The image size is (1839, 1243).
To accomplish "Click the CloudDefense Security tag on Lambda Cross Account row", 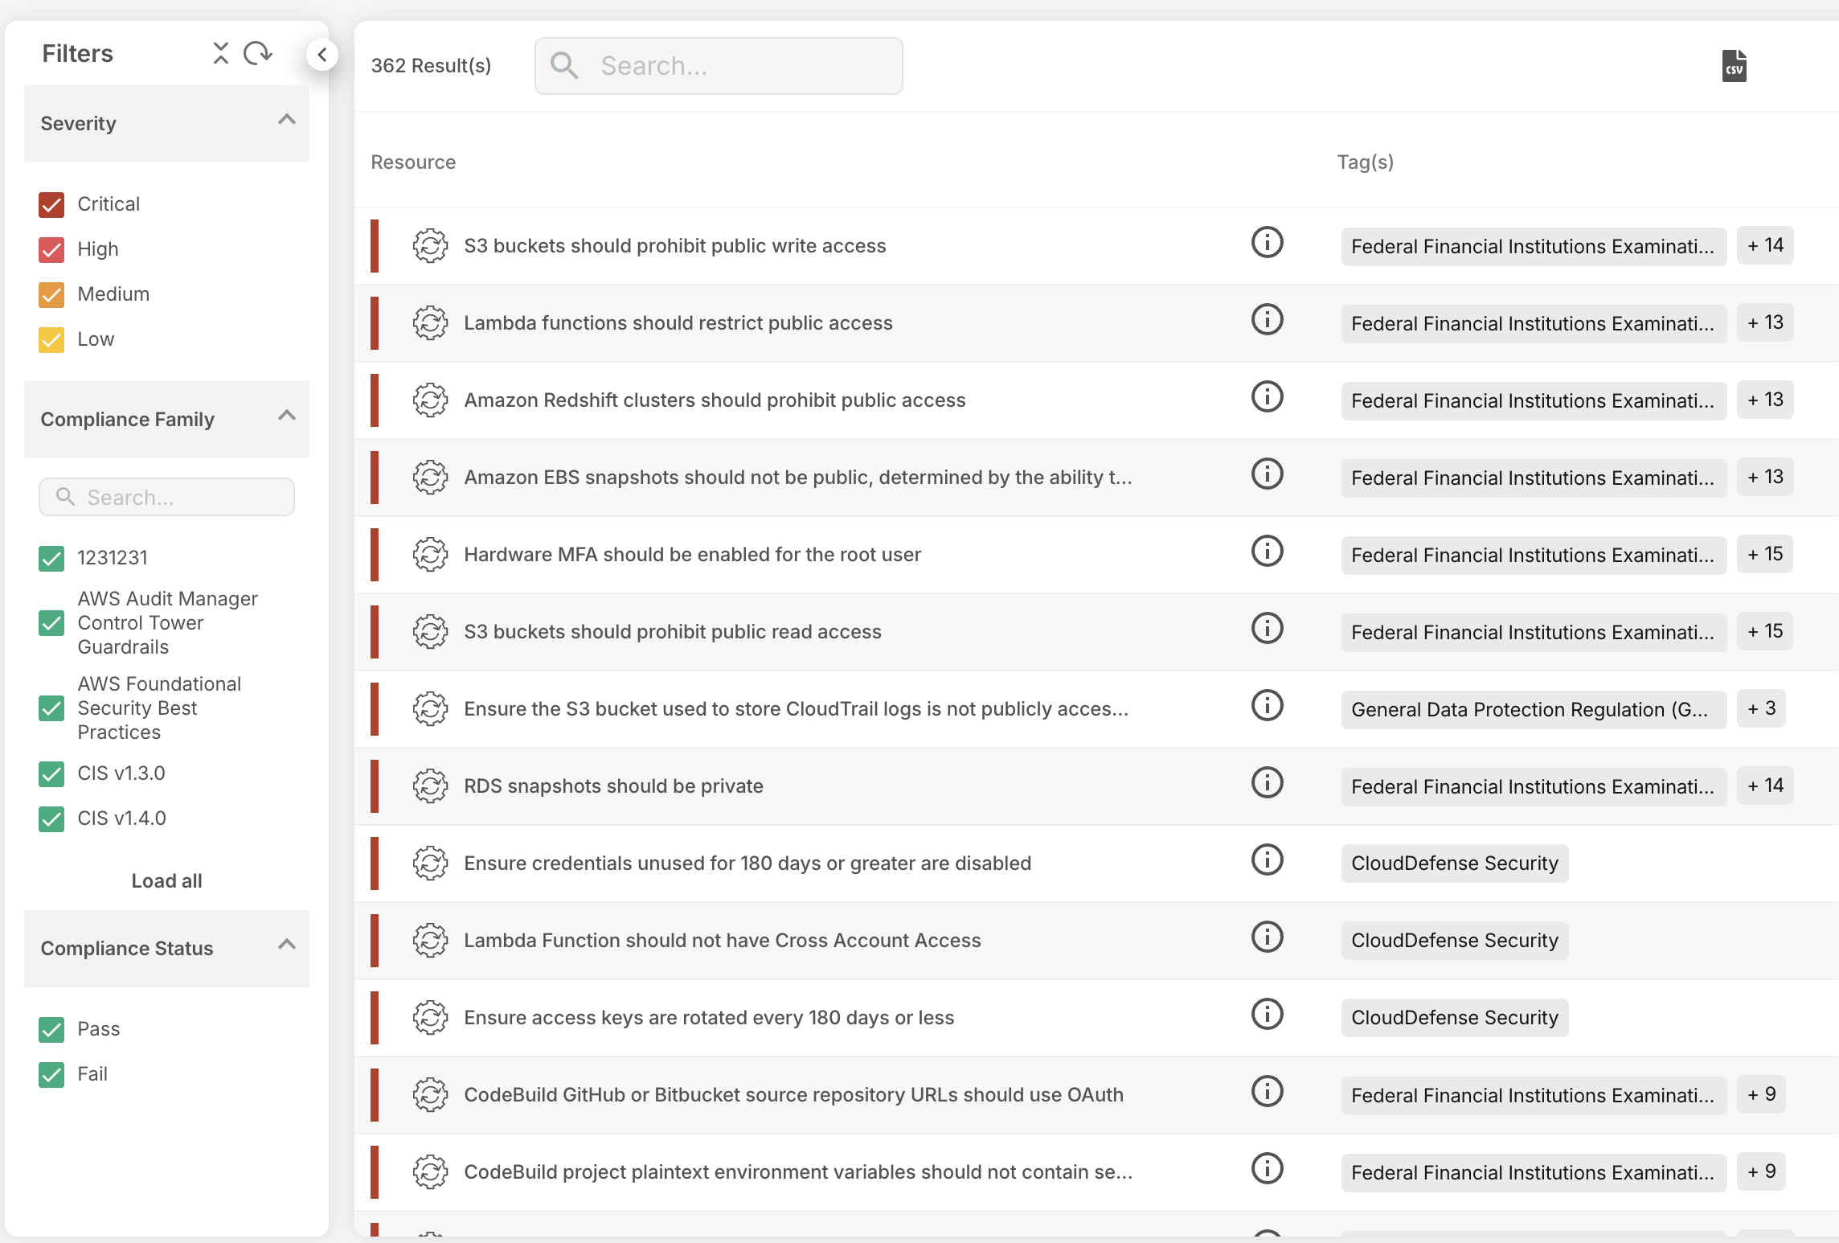I will (1454, 941).
